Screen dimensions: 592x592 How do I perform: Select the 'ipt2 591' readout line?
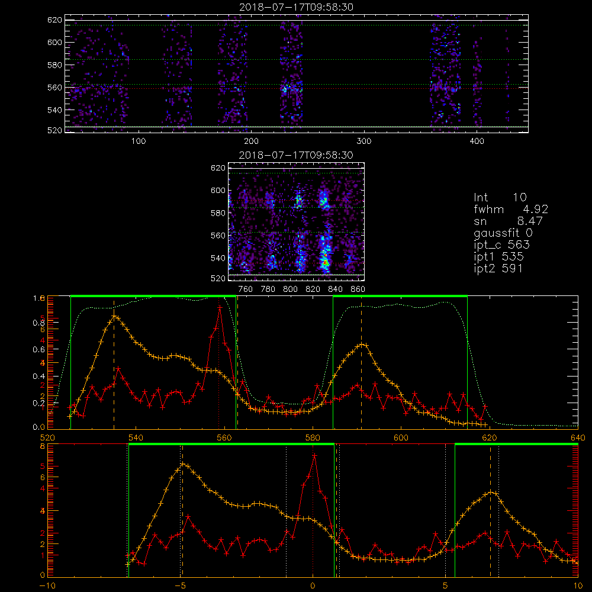pyautogui.click(x=498, y=268)
